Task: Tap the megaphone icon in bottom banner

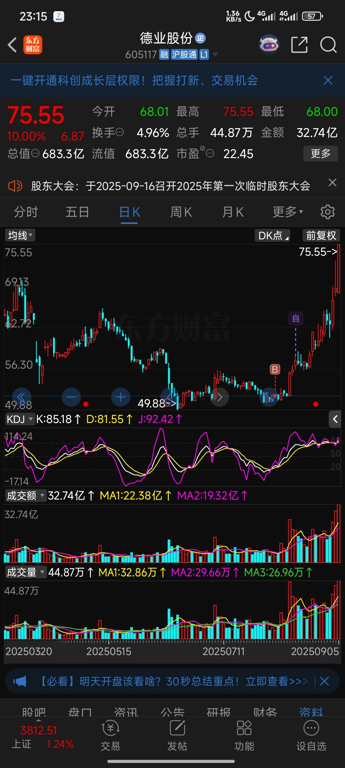Action: tap(20, 681)
